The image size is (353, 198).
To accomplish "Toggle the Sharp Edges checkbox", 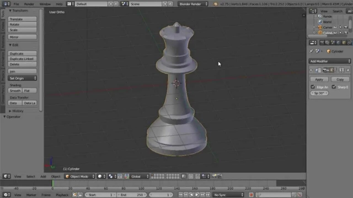I will tap(334, 87).
